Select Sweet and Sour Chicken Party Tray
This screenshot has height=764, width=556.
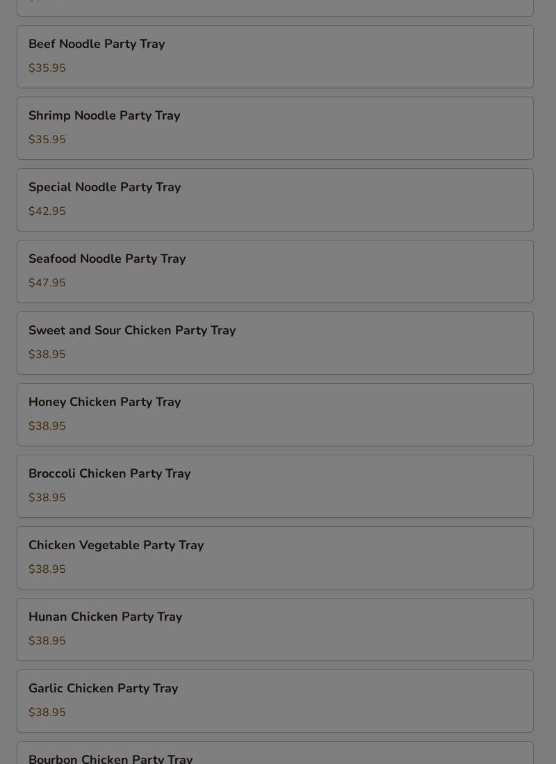point(275,343)
